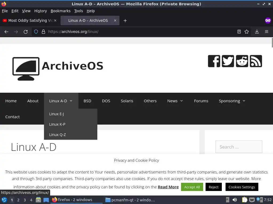The width and height of the screenshot is (273, 204).
Task: Open the file manager taskbar launcher
Action: pyautogui.click(x=38, y=200)
